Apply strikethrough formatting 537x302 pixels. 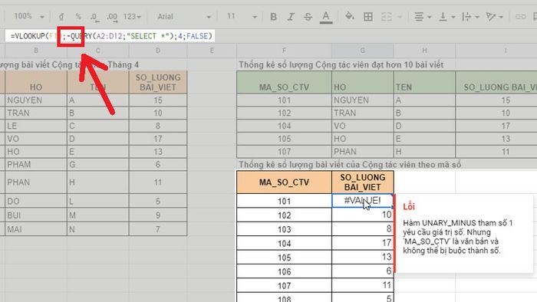[308, 16]
